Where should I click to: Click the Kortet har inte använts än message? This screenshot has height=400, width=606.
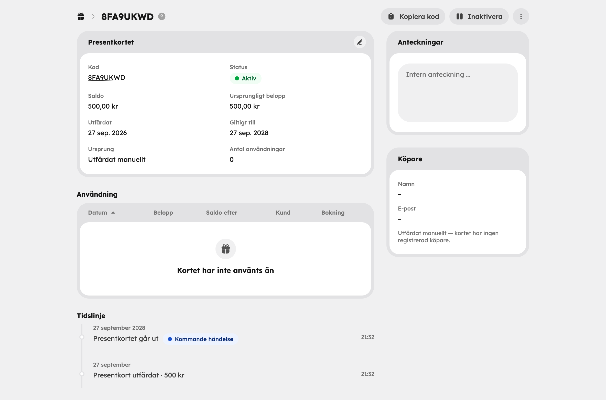(x=225, y=270)
